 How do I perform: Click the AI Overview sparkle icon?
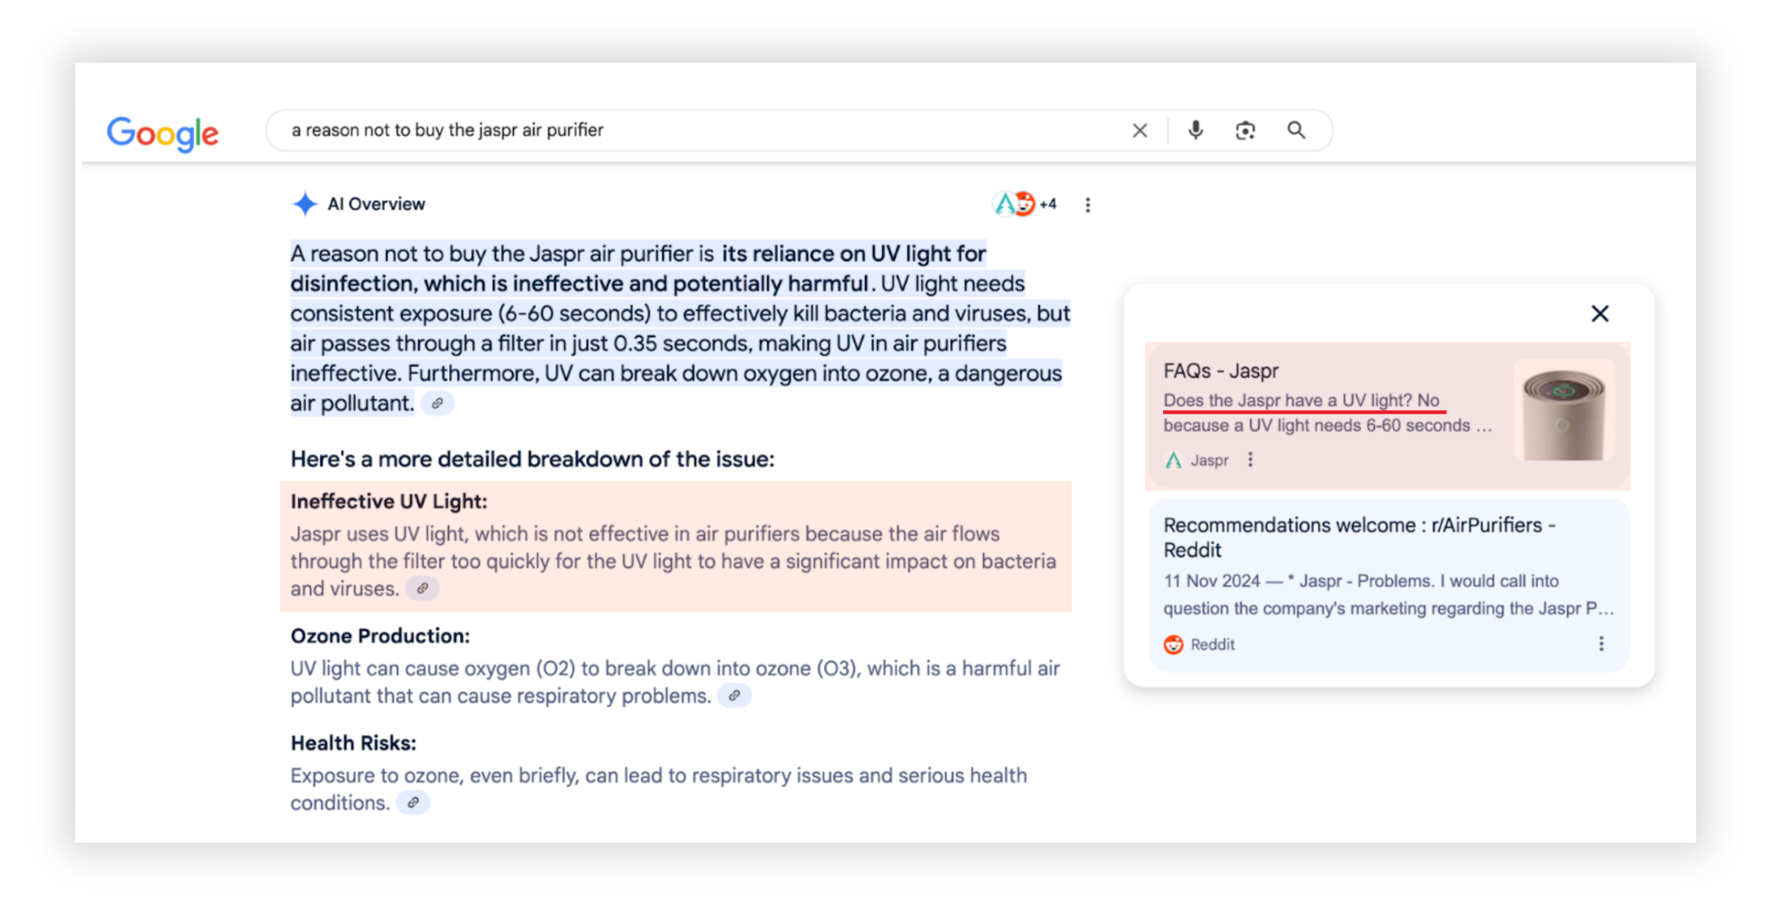pos(305,204)
